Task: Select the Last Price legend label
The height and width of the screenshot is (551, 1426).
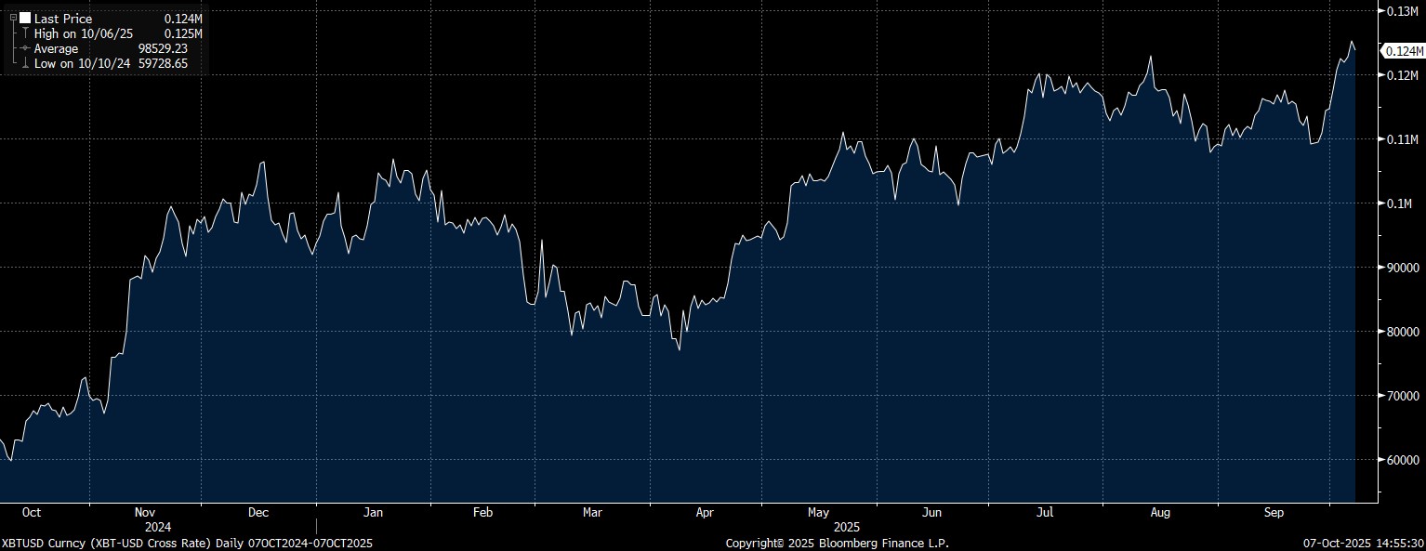Action: pos(63,19)
